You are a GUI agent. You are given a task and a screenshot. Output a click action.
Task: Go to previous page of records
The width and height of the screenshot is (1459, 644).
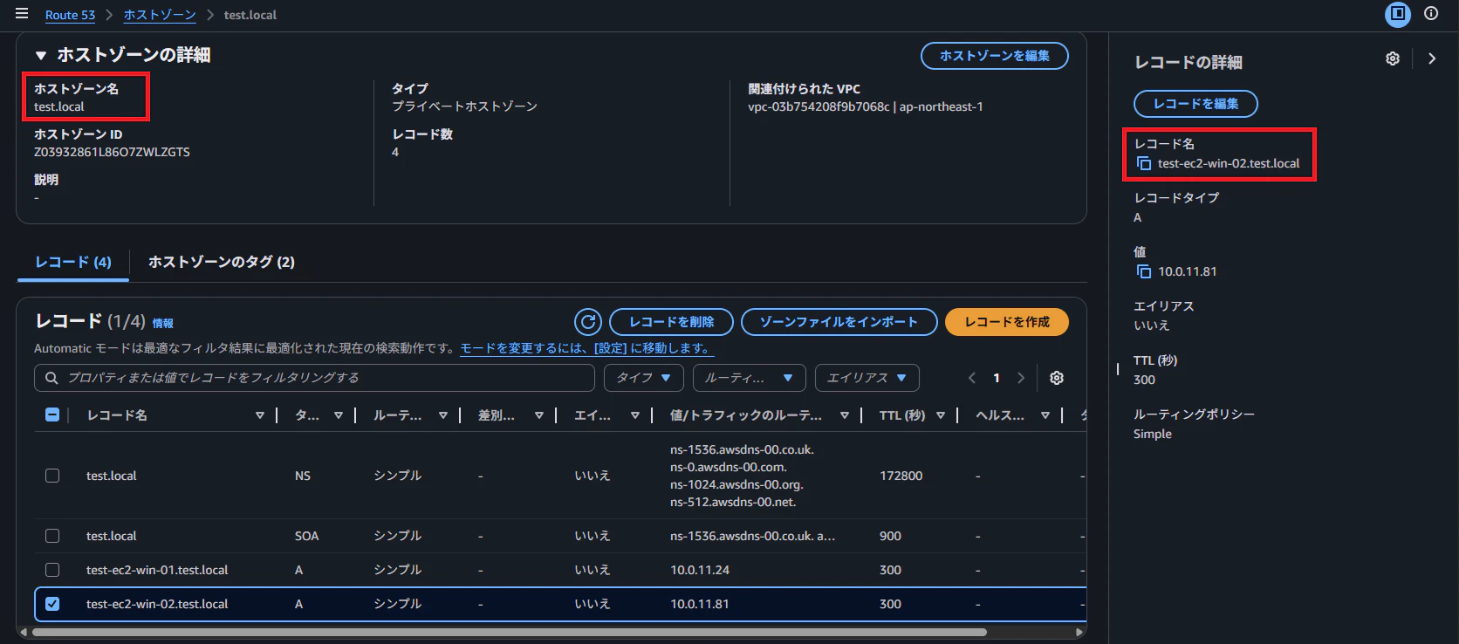972,378
